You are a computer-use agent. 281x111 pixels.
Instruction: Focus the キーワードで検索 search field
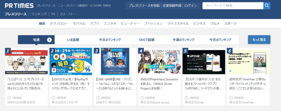[x=233, y=6]
